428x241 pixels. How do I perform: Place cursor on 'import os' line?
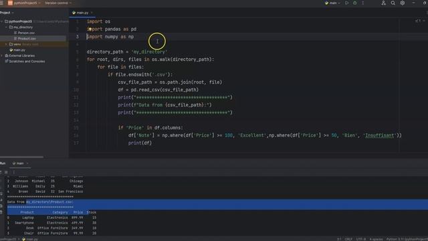[98, 21]
